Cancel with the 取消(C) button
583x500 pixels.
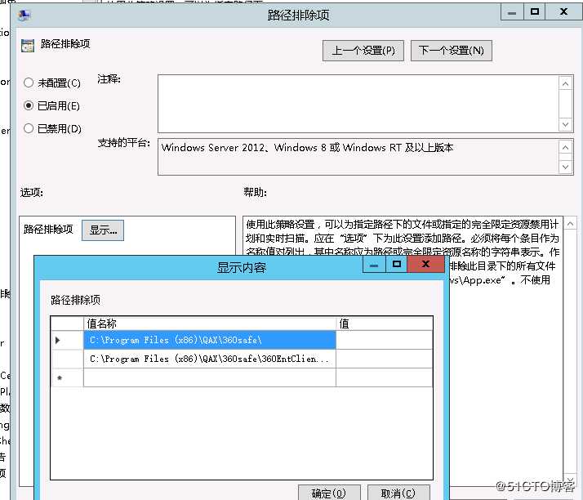tap(398, 493)
